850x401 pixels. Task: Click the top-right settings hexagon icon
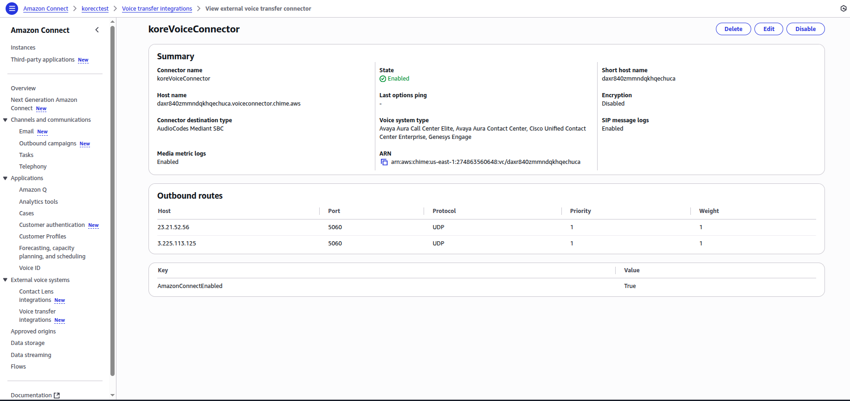(x=844, y=8)
